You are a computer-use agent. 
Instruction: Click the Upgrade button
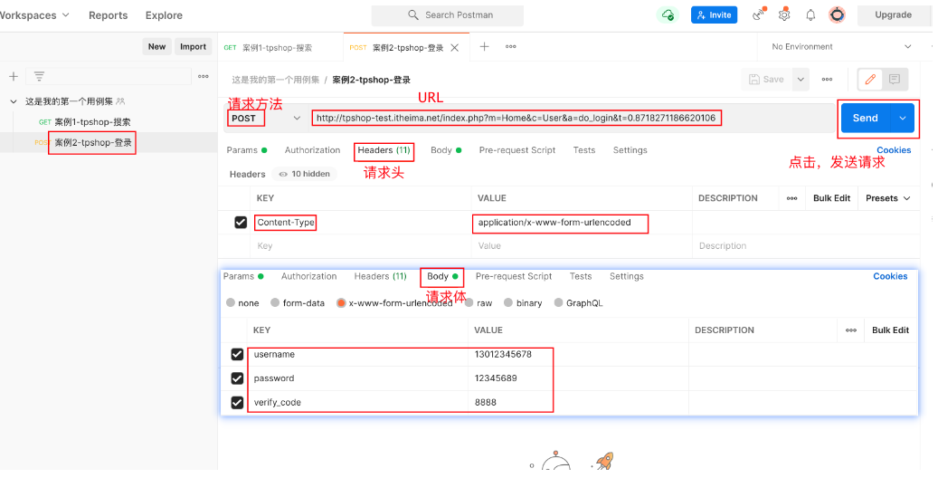(x=893, y=15)
